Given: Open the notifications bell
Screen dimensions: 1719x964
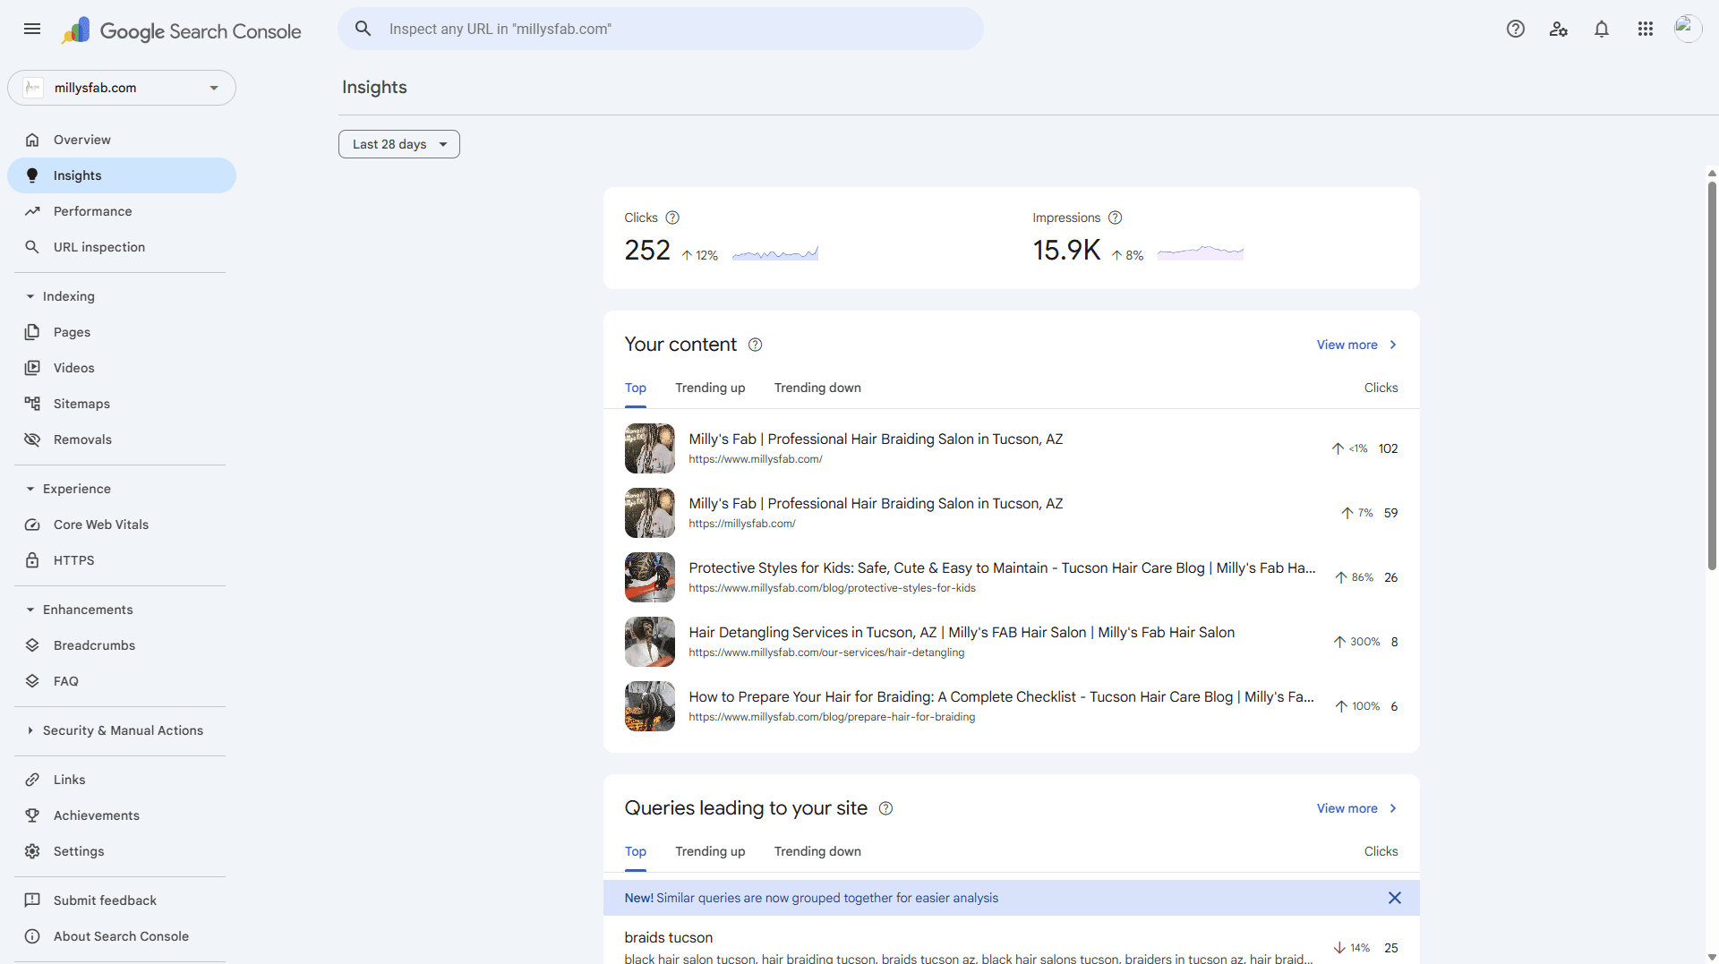Looking at the screenshot, I should 1602,29.
